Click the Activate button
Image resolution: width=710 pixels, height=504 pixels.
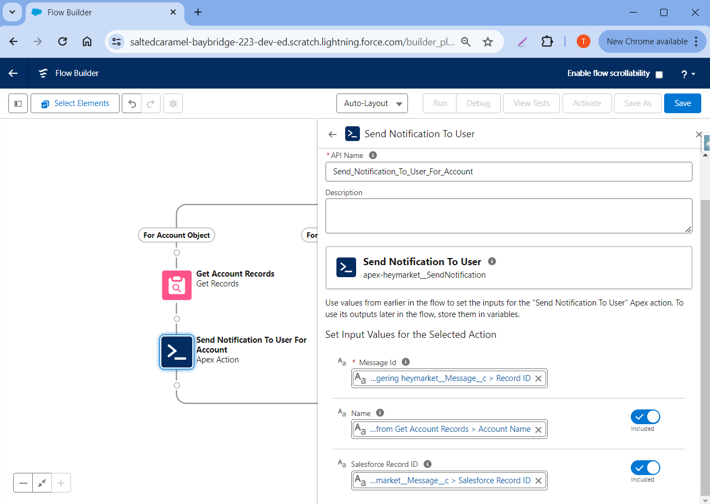click(x=587, y=103)
